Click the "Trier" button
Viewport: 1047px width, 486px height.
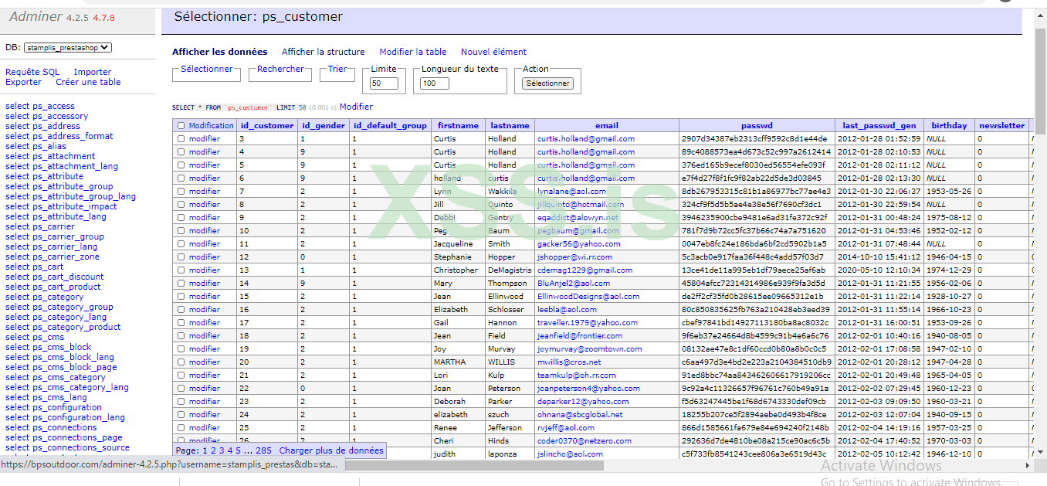(337, 69)
